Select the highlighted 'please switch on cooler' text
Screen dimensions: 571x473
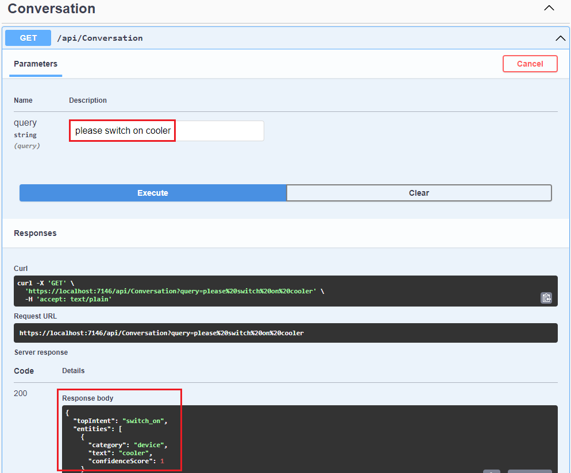[x=122, y=130]
